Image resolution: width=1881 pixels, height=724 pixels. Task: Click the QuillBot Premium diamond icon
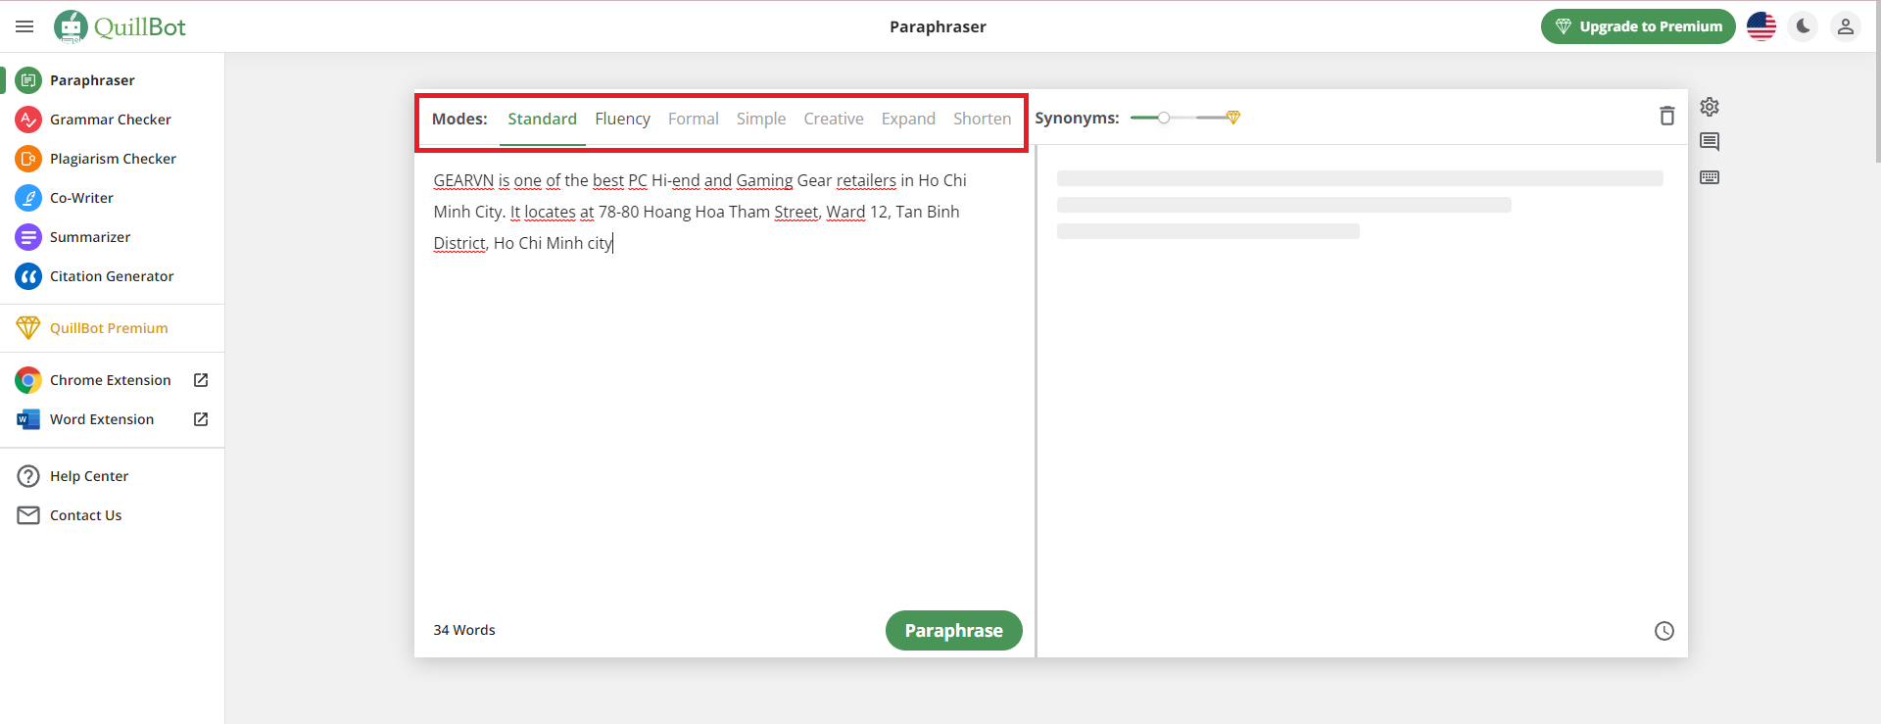pyautogui.click(x=28, y=328)
